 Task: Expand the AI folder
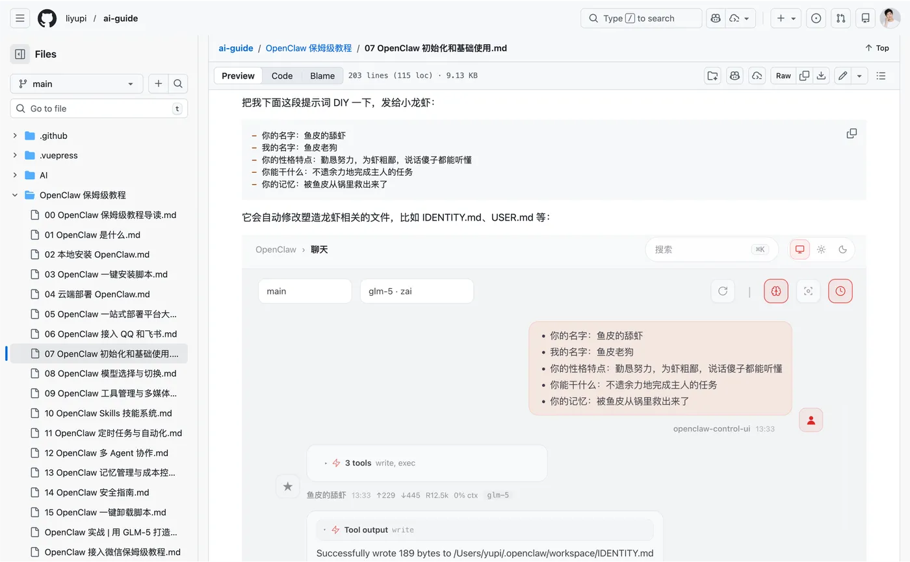15,175
